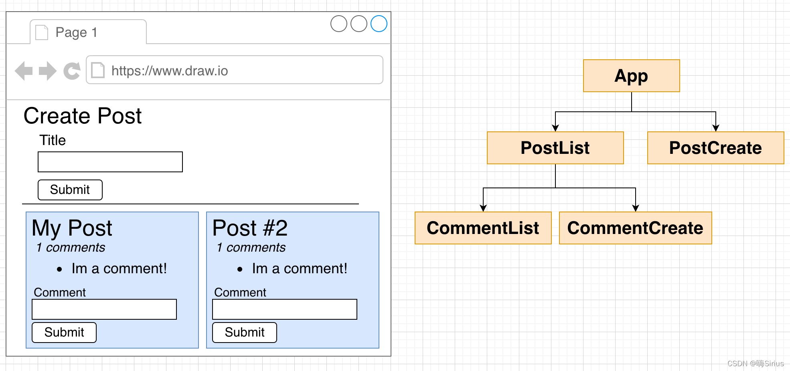Click the browser reload icon

[72, 71]
